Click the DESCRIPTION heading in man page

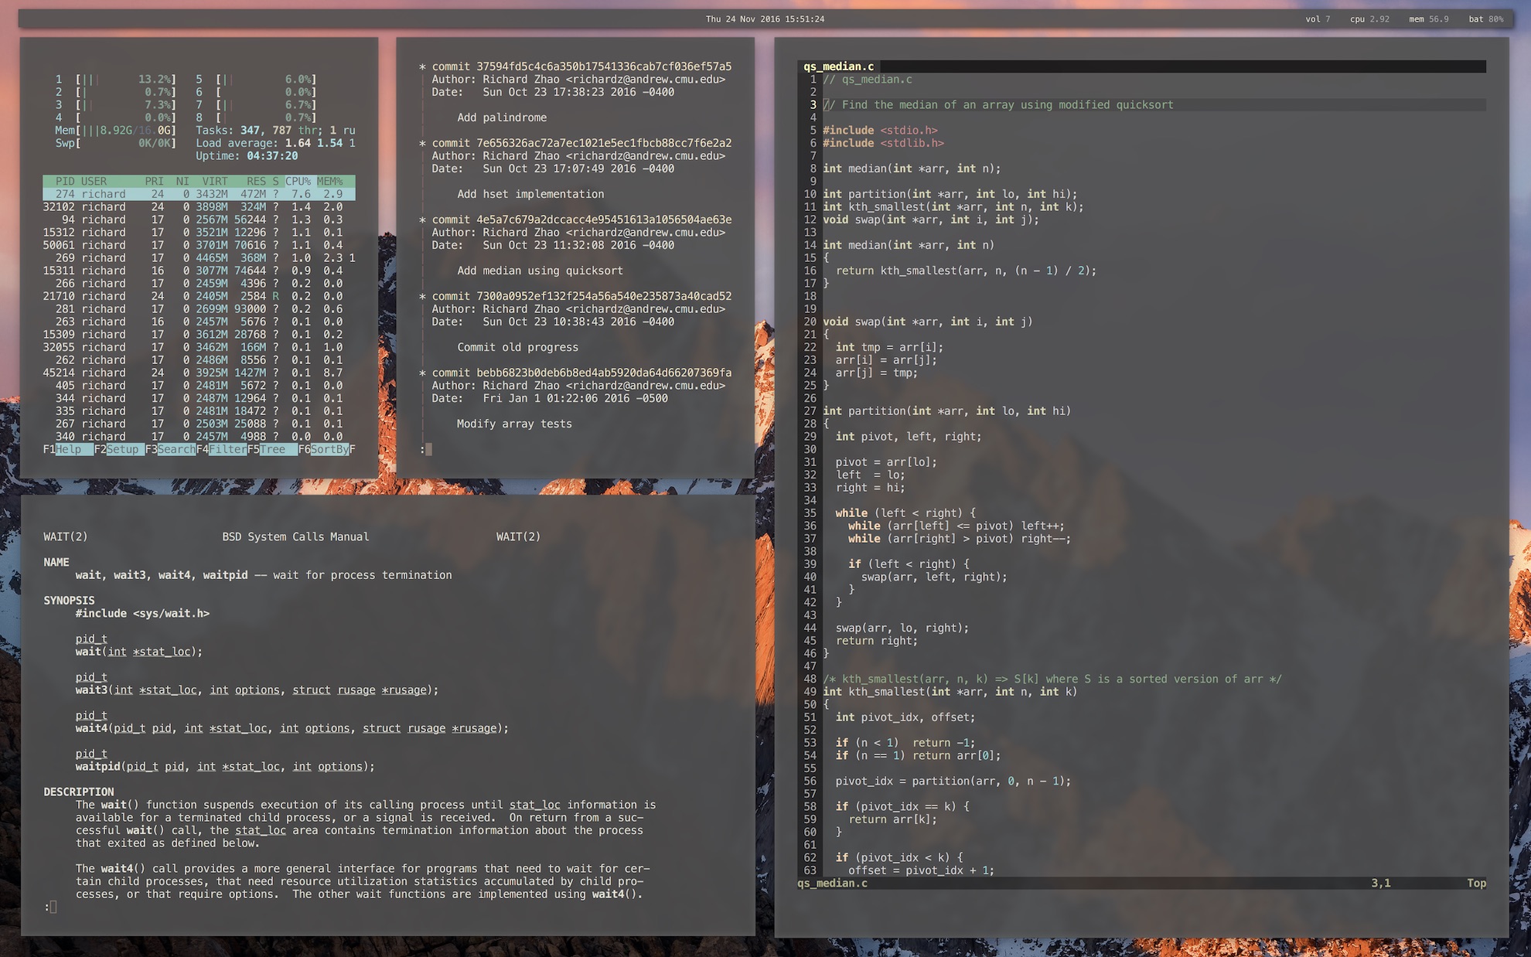coord(79,792)
